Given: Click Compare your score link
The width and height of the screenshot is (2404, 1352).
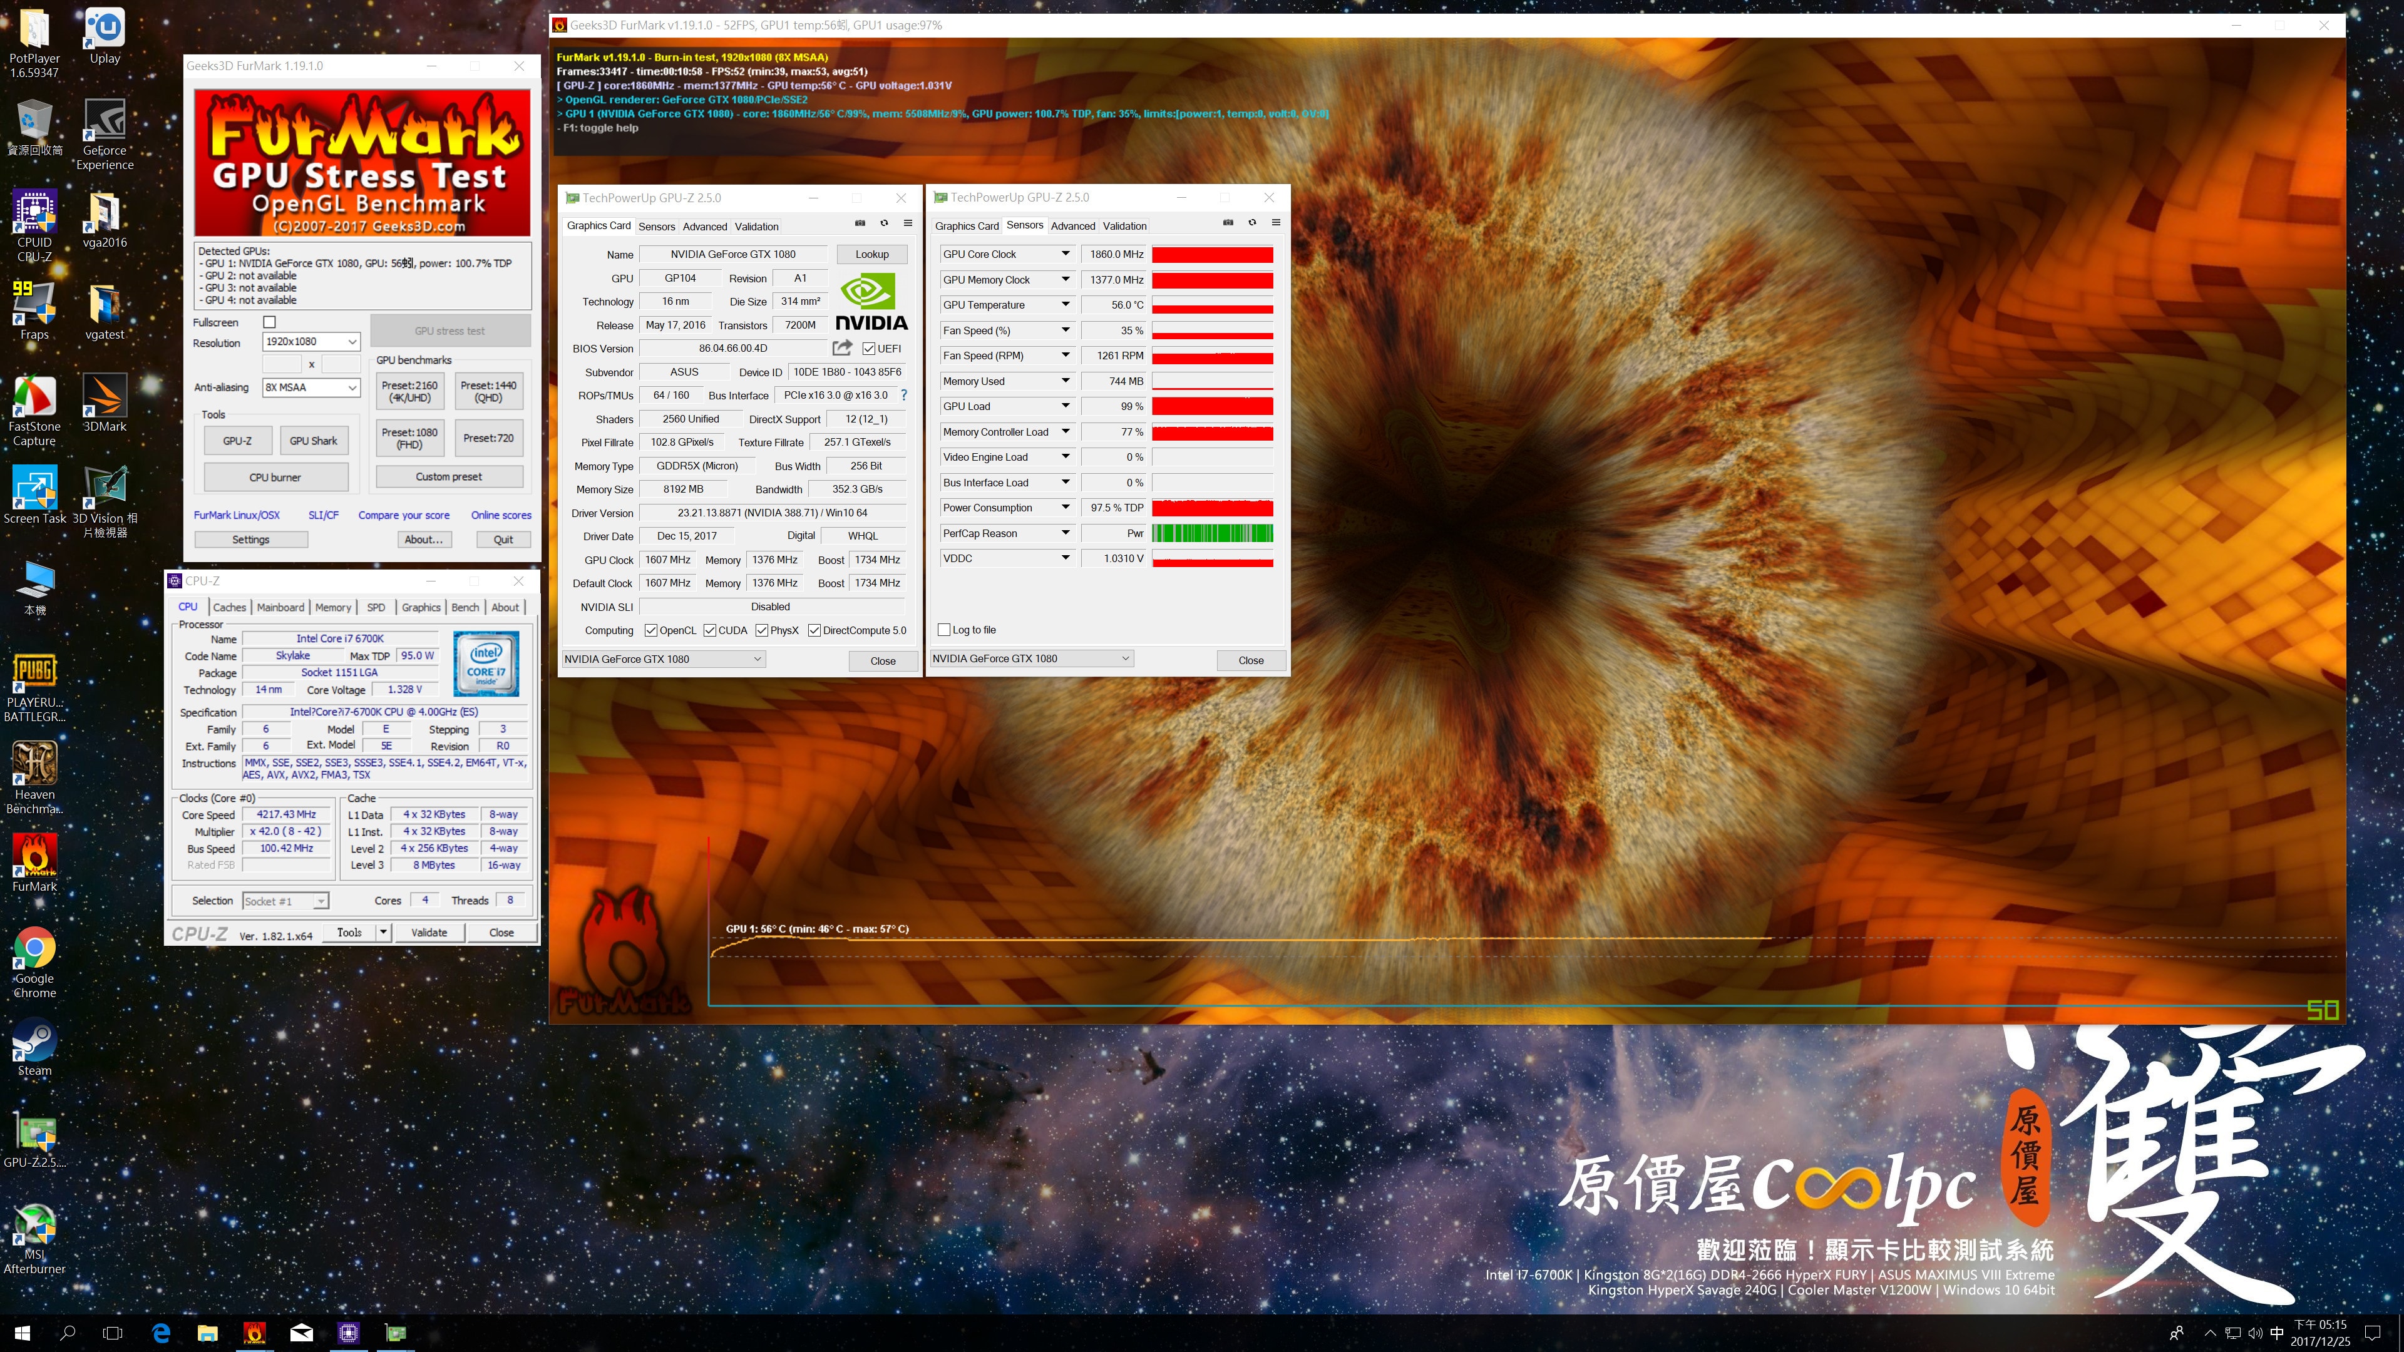Looking at the screenshot, I should [404, 515].
